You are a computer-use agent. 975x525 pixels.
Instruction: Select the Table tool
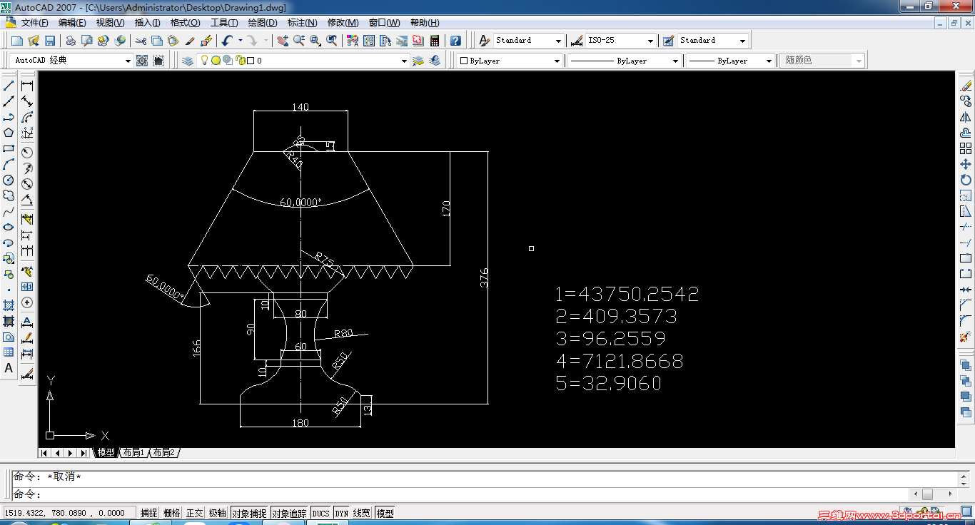(9, 352)
